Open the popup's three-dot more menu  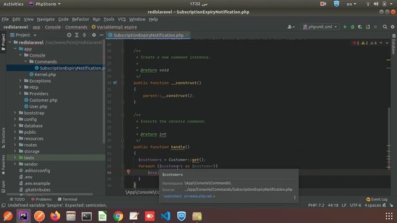pos(295,197)
